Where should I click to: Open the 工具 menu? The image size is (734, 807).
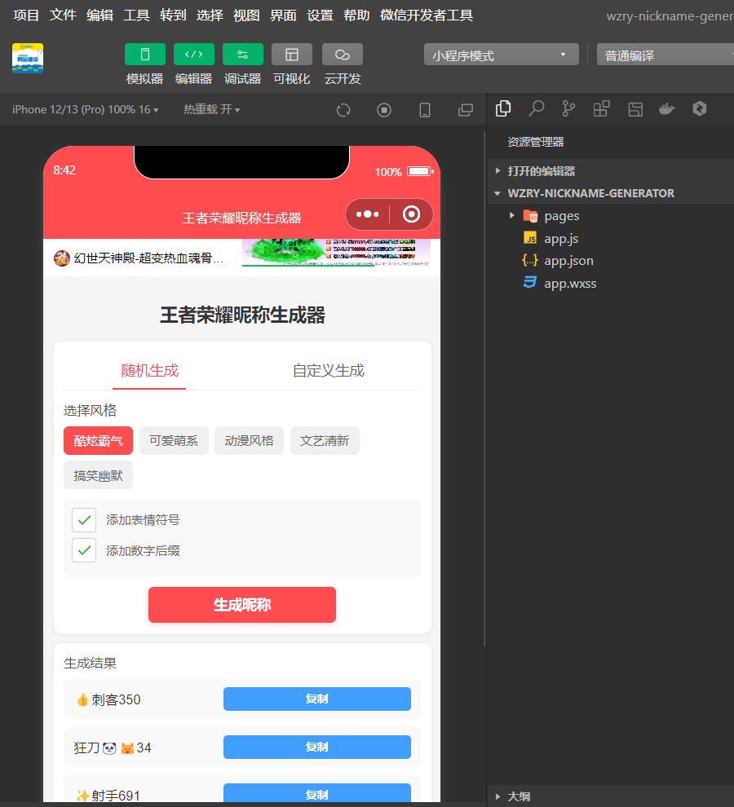[136, 15]
